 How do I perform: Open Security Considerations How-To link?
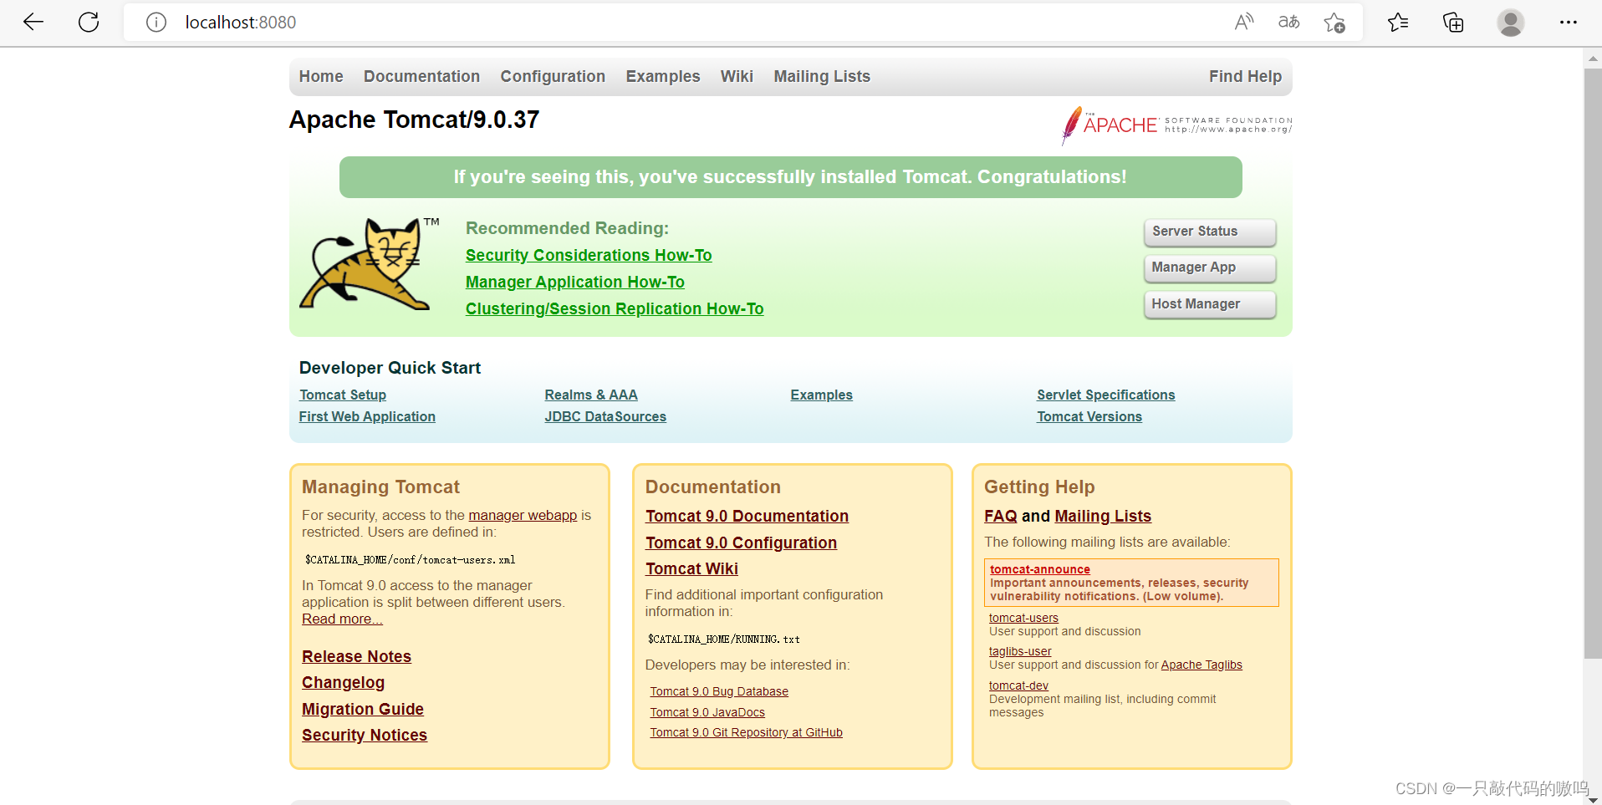click(x=589, y=256)
